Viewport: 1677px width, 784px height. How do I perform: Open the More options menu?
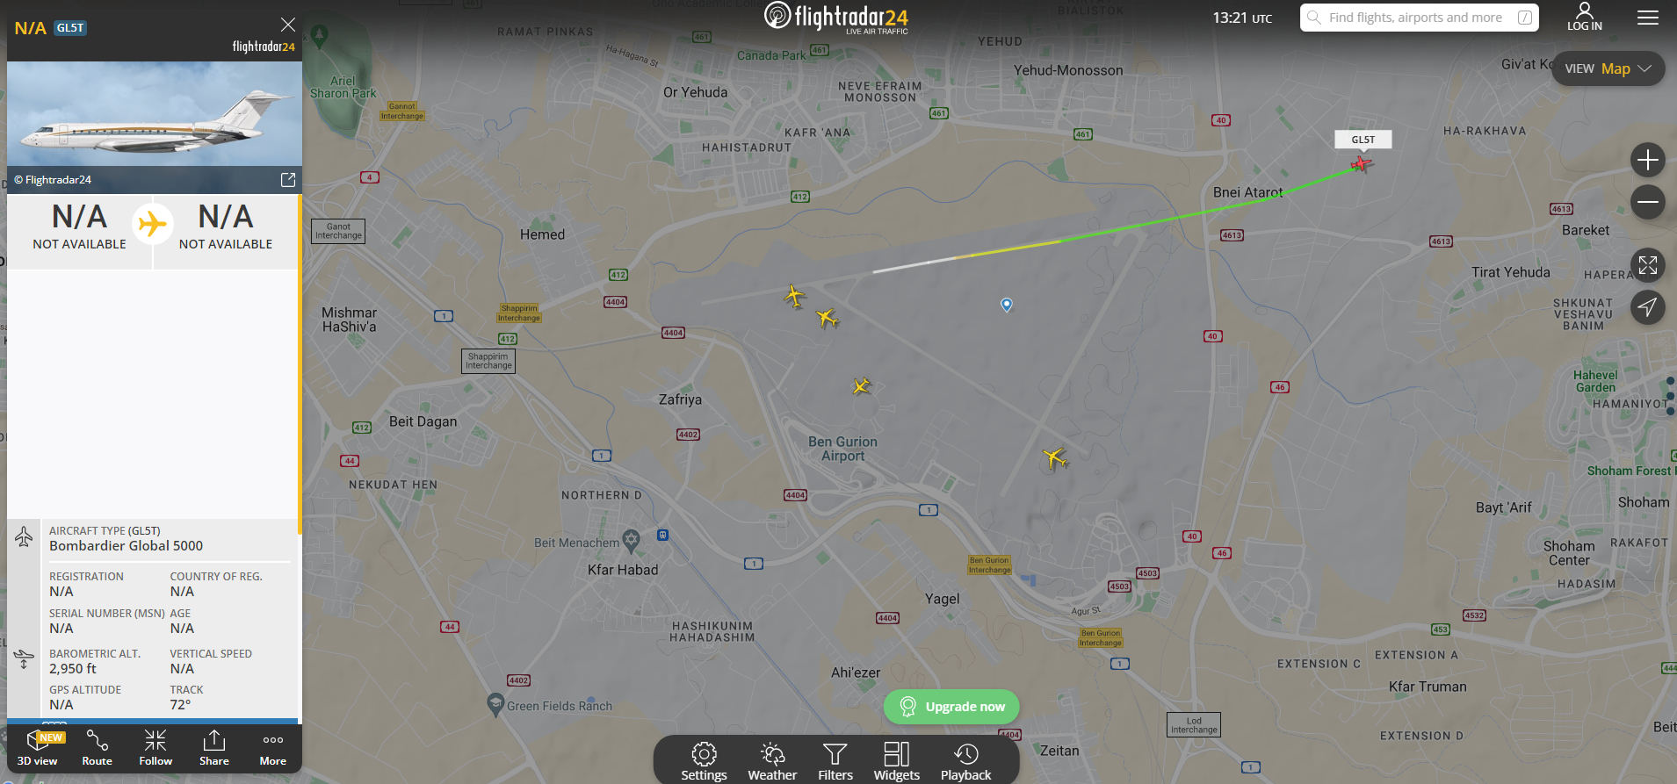273,748
